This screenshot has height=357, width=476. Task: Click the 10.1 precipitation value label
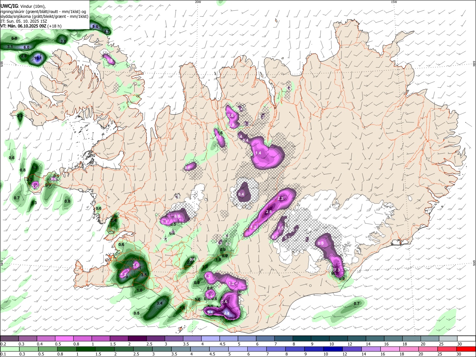[38, 58]
